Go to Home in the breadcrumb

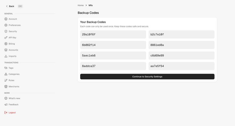[x=81, y=5]
